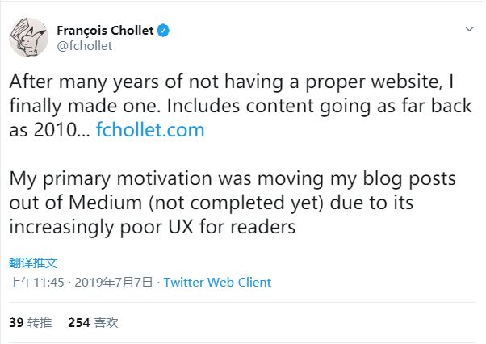The width and height of the screenshot is (486, 344).
Task: Open the @fchollet handle
Action: coord(84,46)
